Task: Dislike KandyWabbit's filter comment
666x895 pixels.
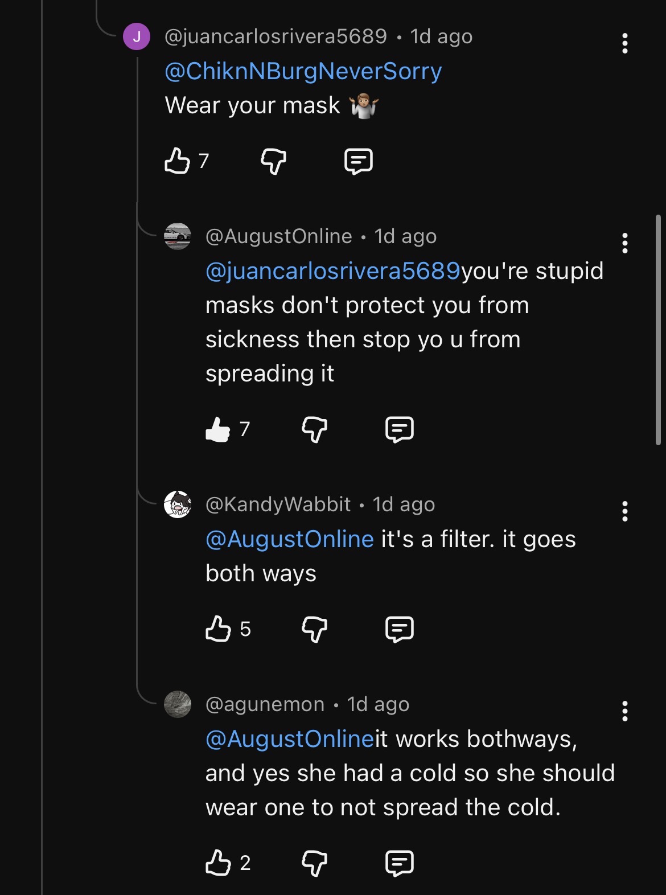Action: [x=314, y=629]
